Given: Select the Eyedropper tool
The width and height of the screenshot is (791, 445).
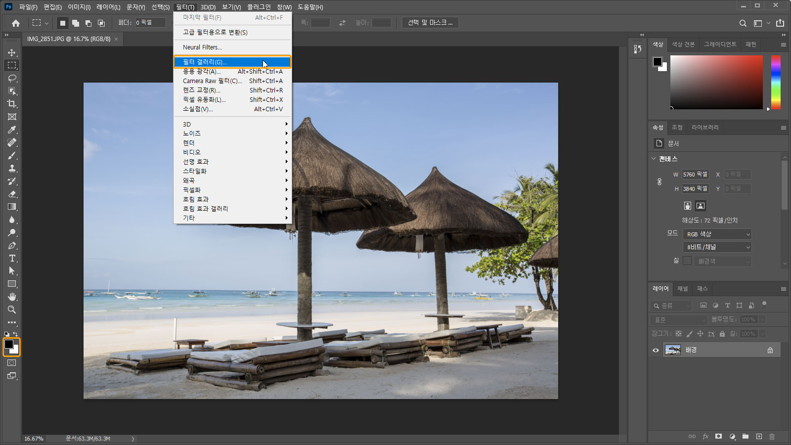Looking at the screenshot, I should [x=12, y=130].
